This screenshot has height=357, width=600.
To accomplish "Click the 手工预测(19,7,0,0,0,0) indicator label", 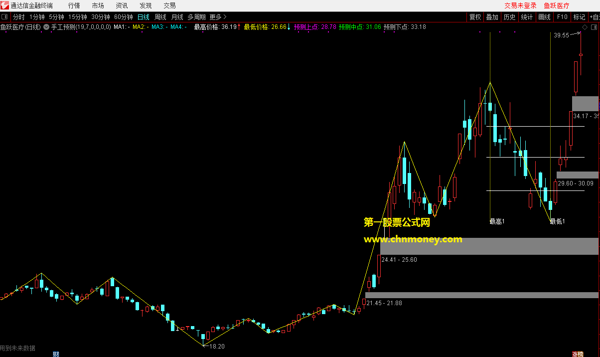I will (x=81, y=27).
